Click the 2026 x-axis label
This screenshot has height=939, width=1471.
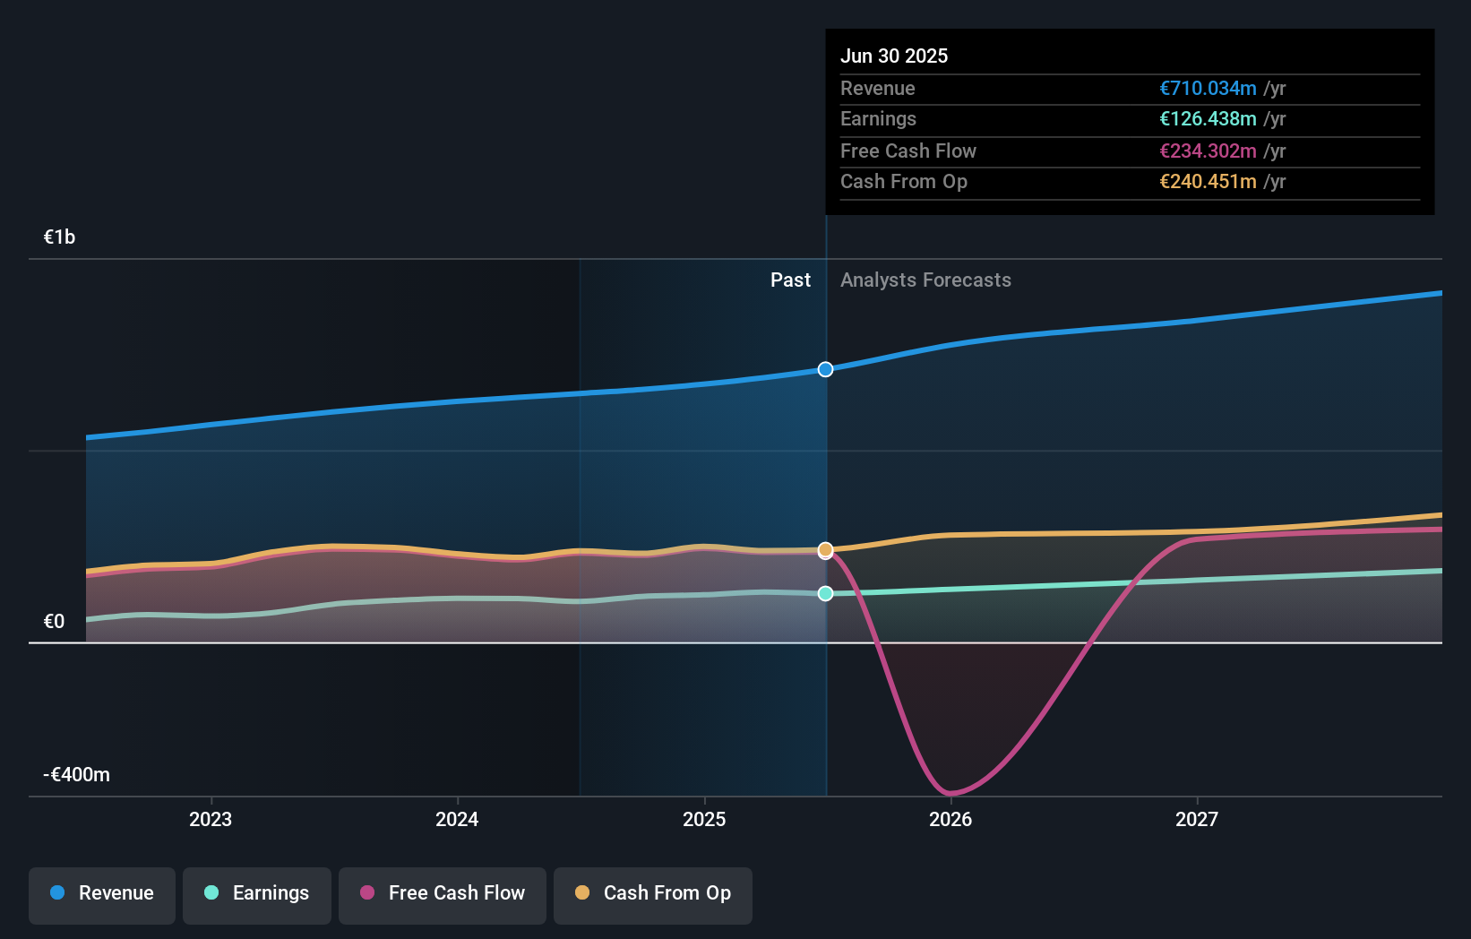pos(951,819)
